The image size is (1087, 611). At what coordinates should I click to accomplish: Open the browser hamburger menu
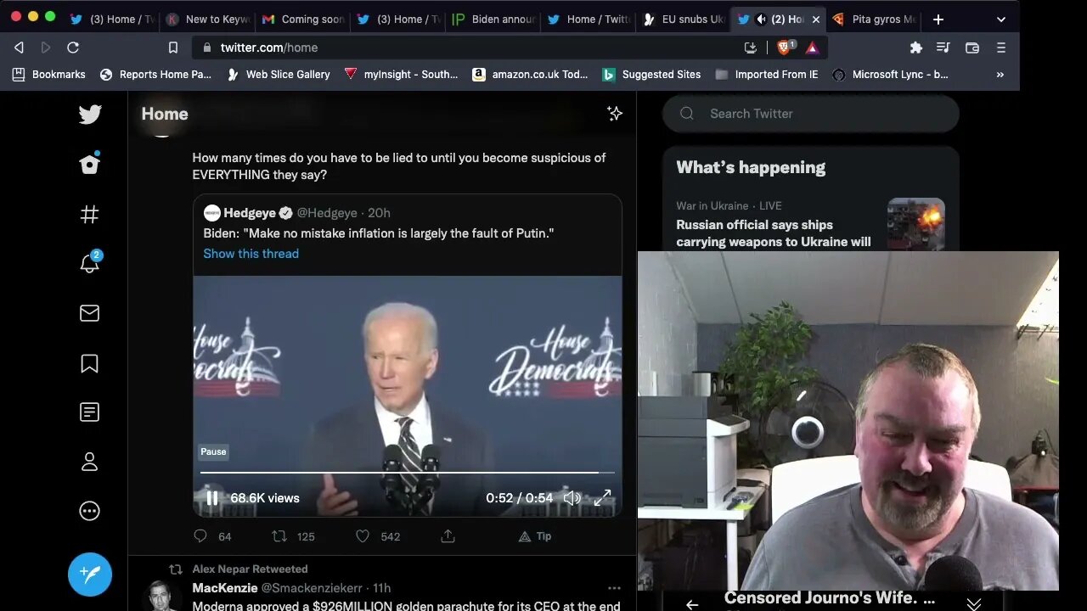(1000, 48)
